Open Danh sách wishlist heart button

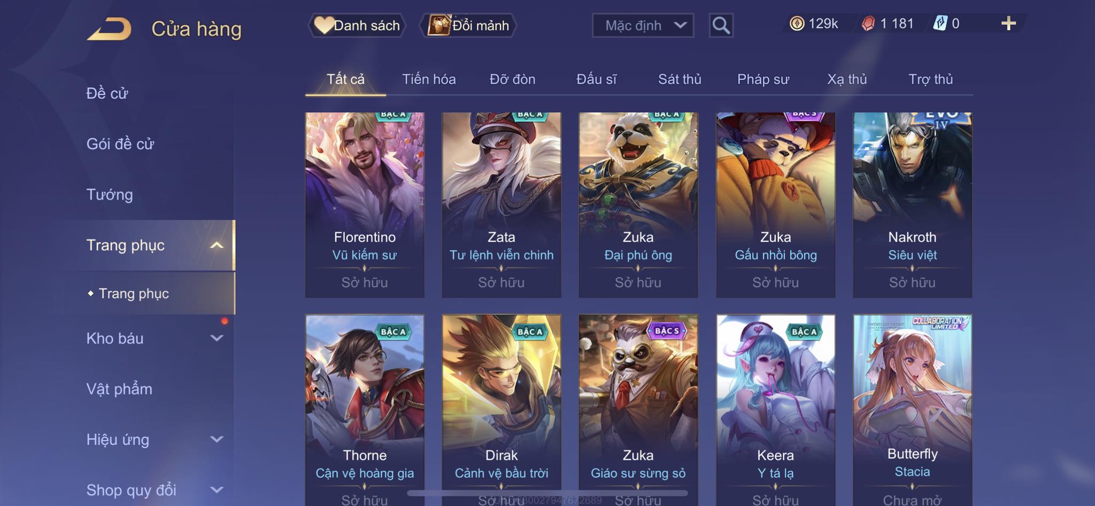tap(357, 25)
